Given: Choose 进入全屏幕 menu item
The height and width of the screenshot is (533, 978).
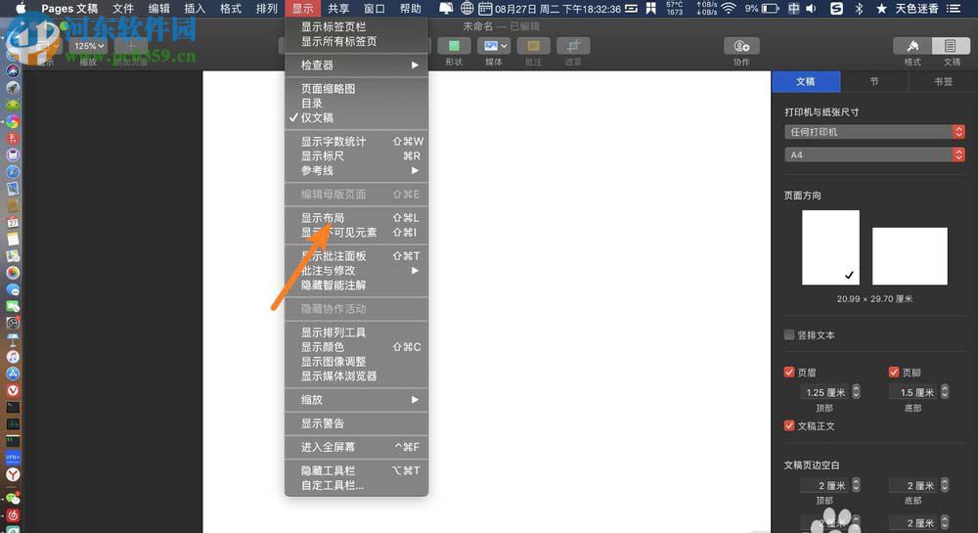Looking at the screenshot, I should [356, 447].
